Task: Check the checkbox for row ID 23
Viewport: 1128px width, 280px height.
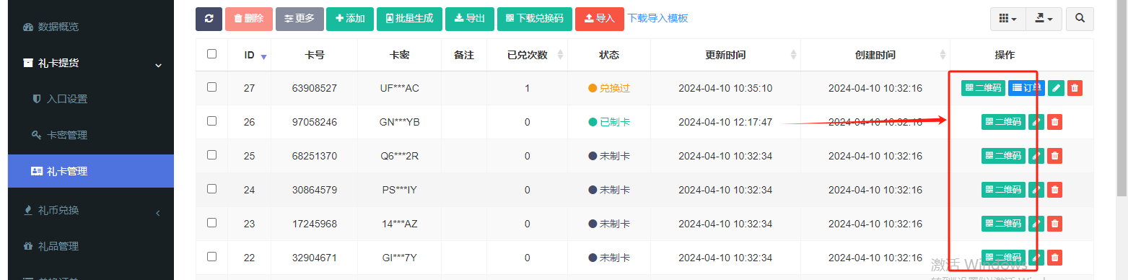Action: tap(211, 222)
